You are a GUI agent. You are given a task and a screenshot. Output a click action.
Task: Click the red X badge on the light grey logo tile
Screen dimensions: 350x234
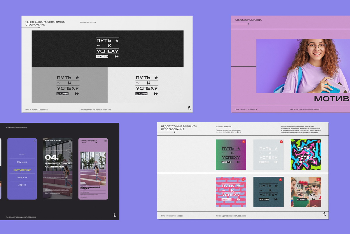pos(281,142)
